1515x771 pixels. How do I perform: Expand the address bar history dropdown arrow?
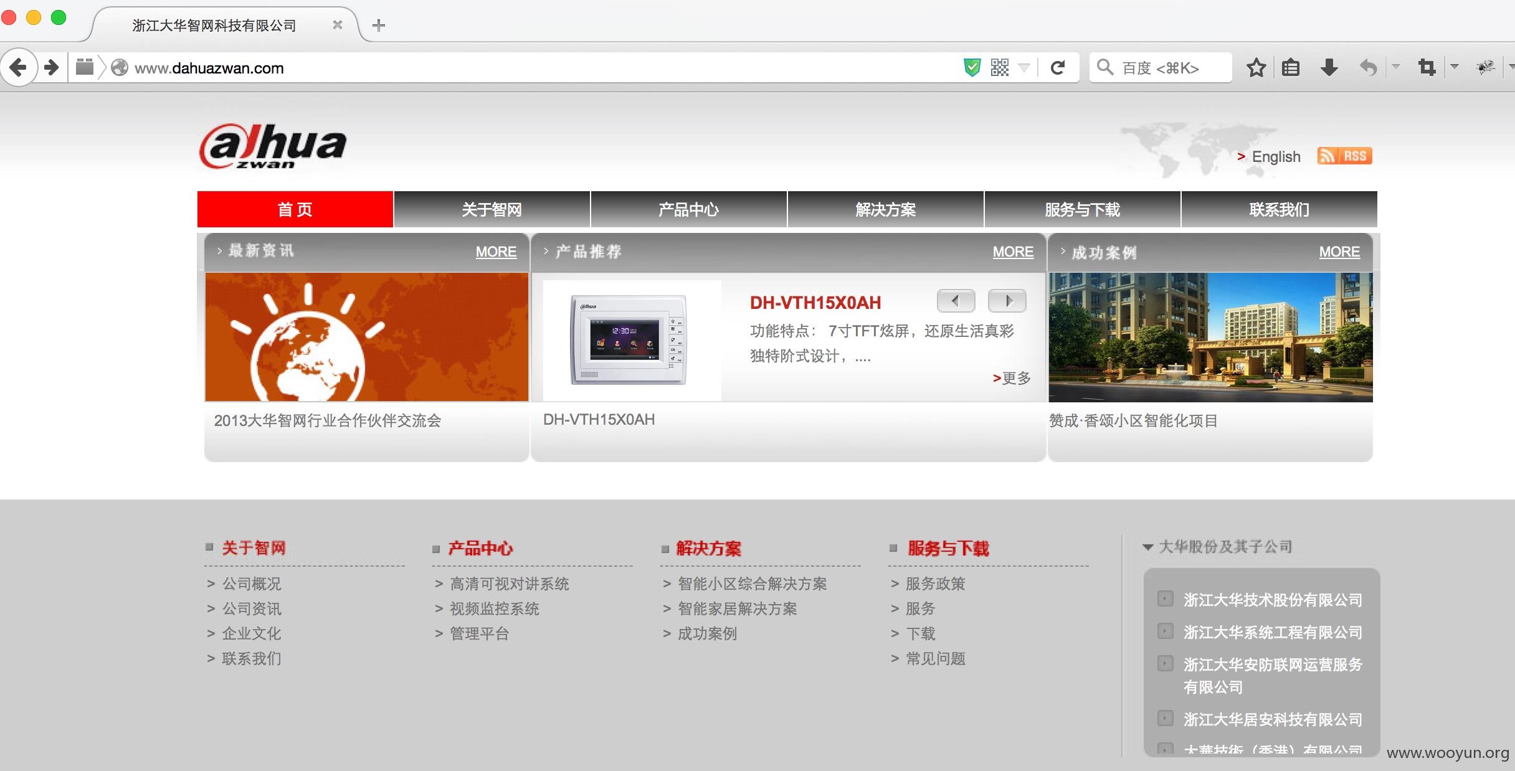(x=1023, y=67)
